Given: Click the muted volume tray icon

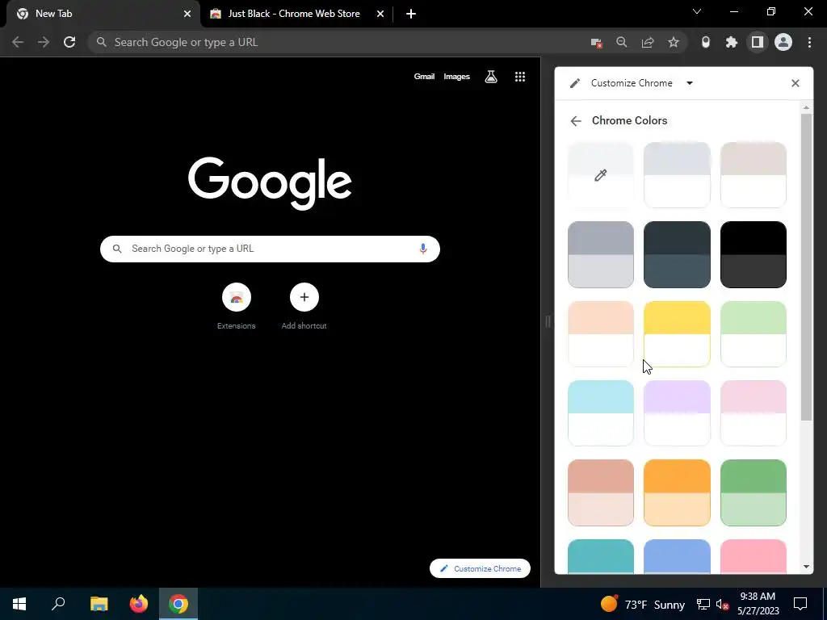Looking at the screenshot, I should click(x=723, y=604).
